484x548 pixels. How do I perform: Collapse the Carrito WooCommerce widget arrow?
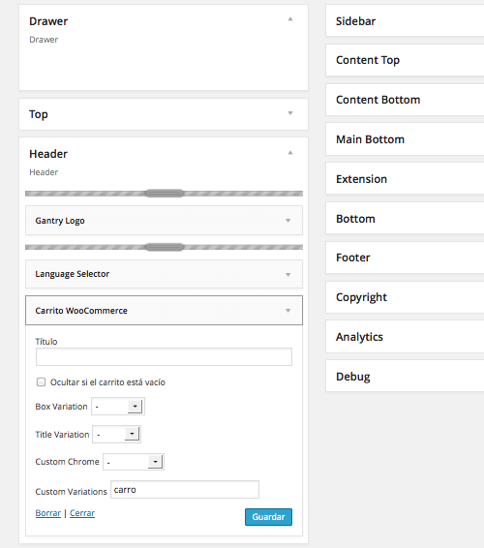pos(287,311)
